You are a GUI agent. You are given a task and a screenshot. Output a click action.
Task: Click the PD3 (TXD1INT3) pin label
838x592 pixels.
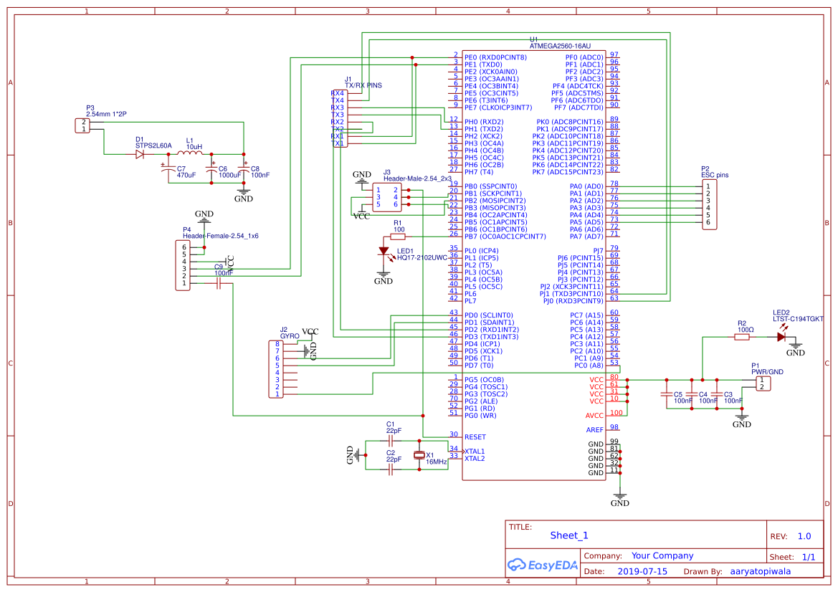(492, 337)
